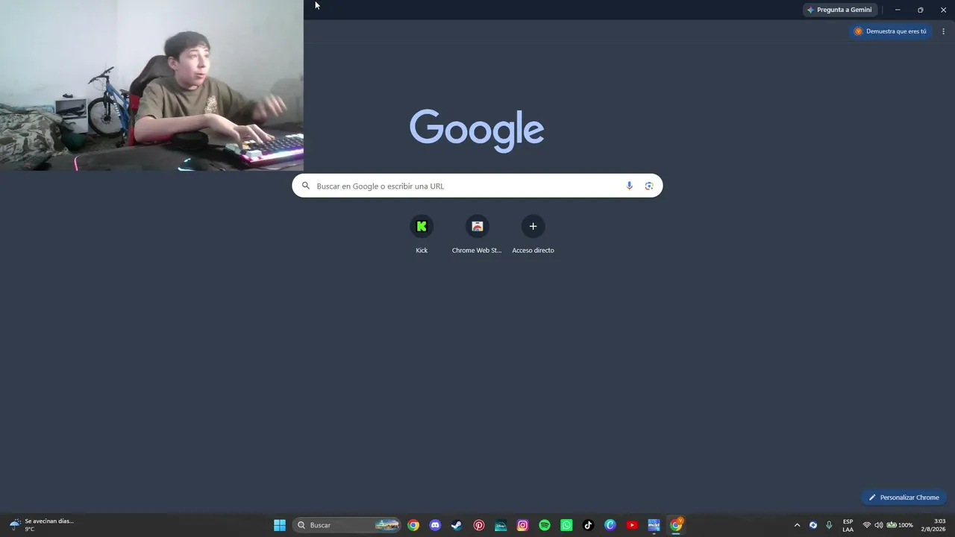955x537 pixels.
Task: Open the Kick shortcut
Action: point(422,234)
